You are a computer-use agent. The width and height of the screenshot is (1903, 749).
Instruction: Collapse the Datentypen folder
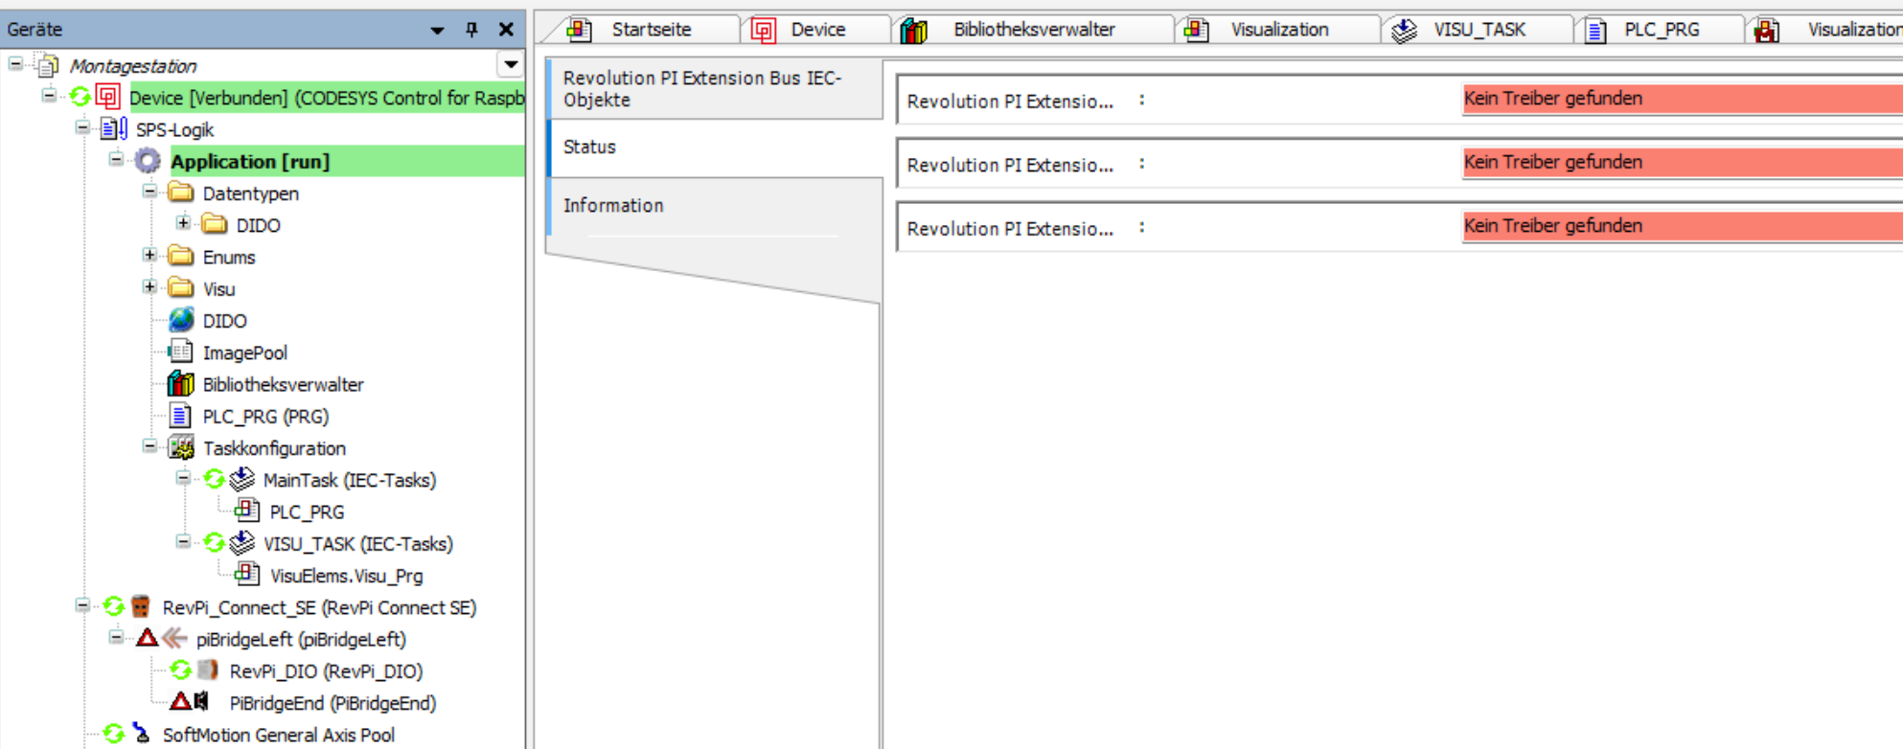tap(149, 192)
